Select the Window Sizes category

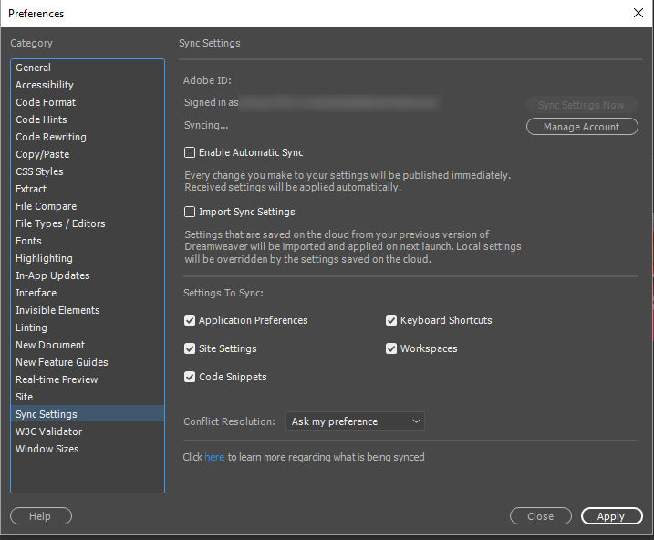tap(88, 449)
